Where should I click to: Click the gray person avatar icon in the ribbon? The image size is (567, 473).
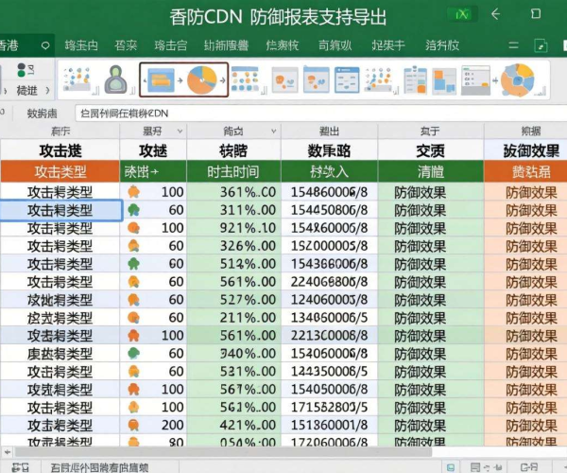[x=115, y=79]
